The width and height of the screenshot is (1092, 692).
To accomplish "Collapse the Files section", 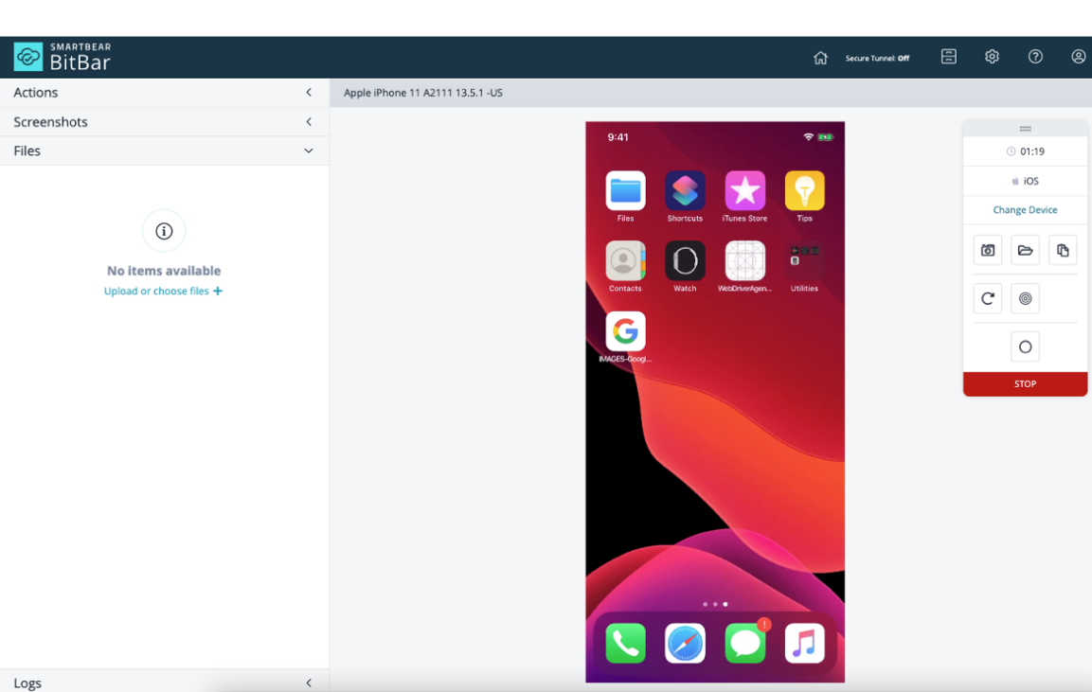I will click(x=308, y=151).
